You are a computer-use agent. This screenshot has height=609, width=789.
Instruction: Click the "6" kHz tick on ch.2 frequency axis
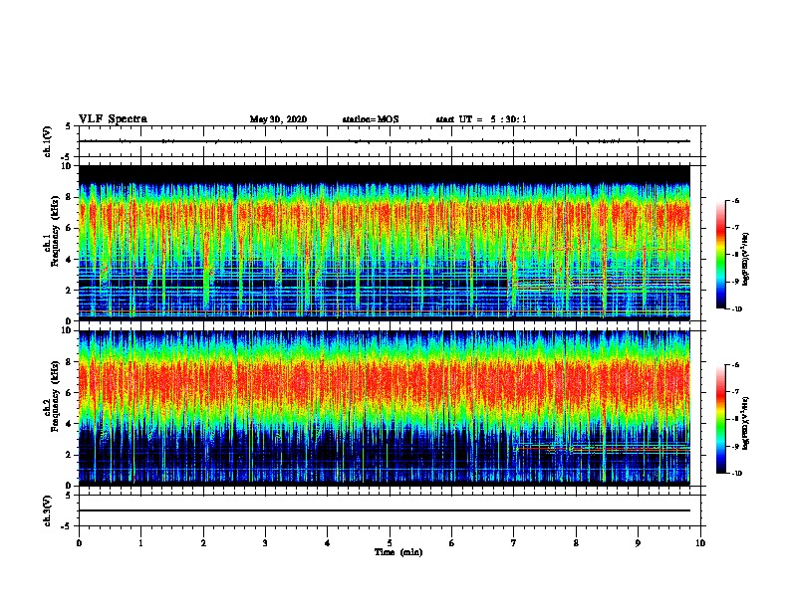coord(70,393)
